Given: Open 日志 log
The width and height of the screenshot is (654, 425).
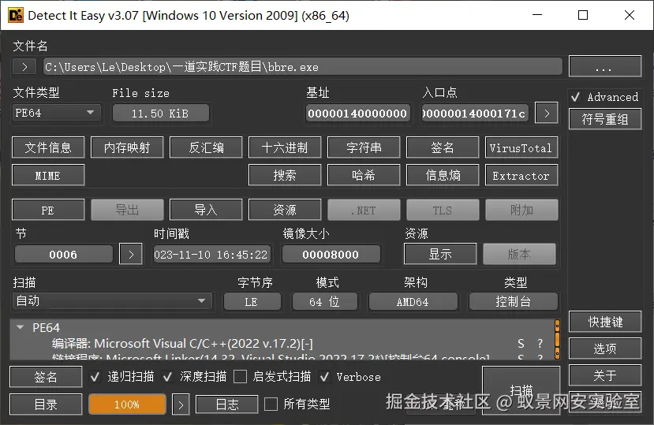Looking at the screenshot, I should coord(227,404).
